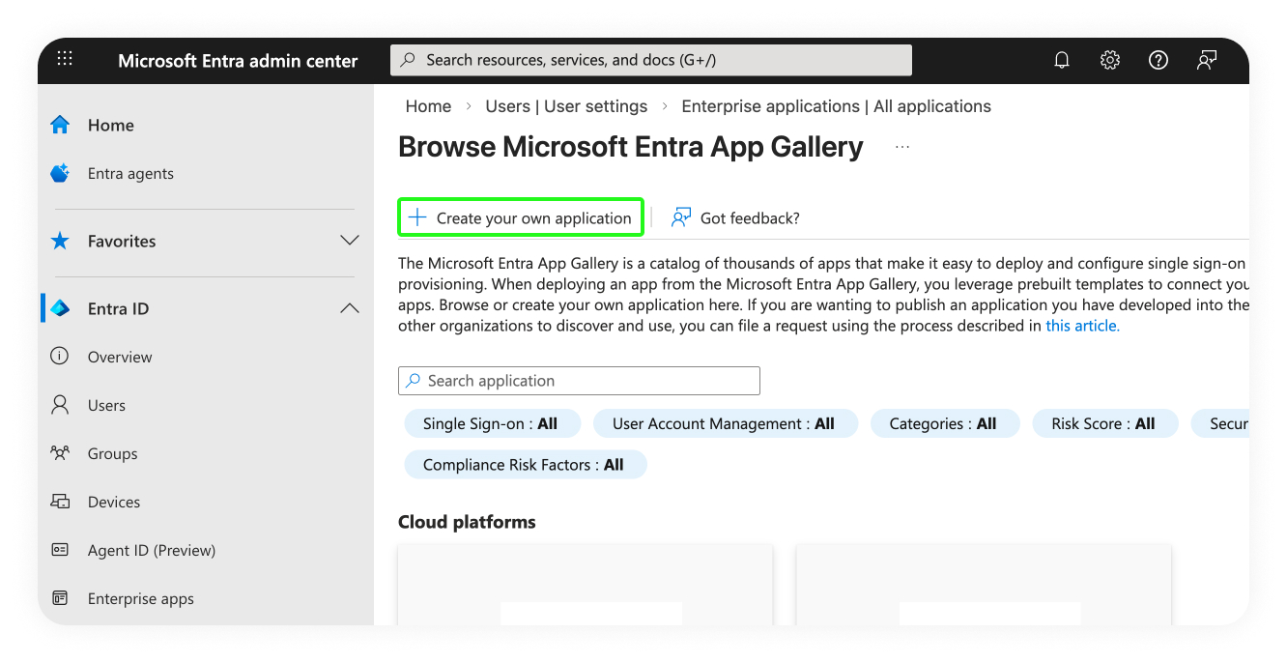1287x663 pixels.
Task: Click the help question mark icon
Action: (x=1158, y=60)
